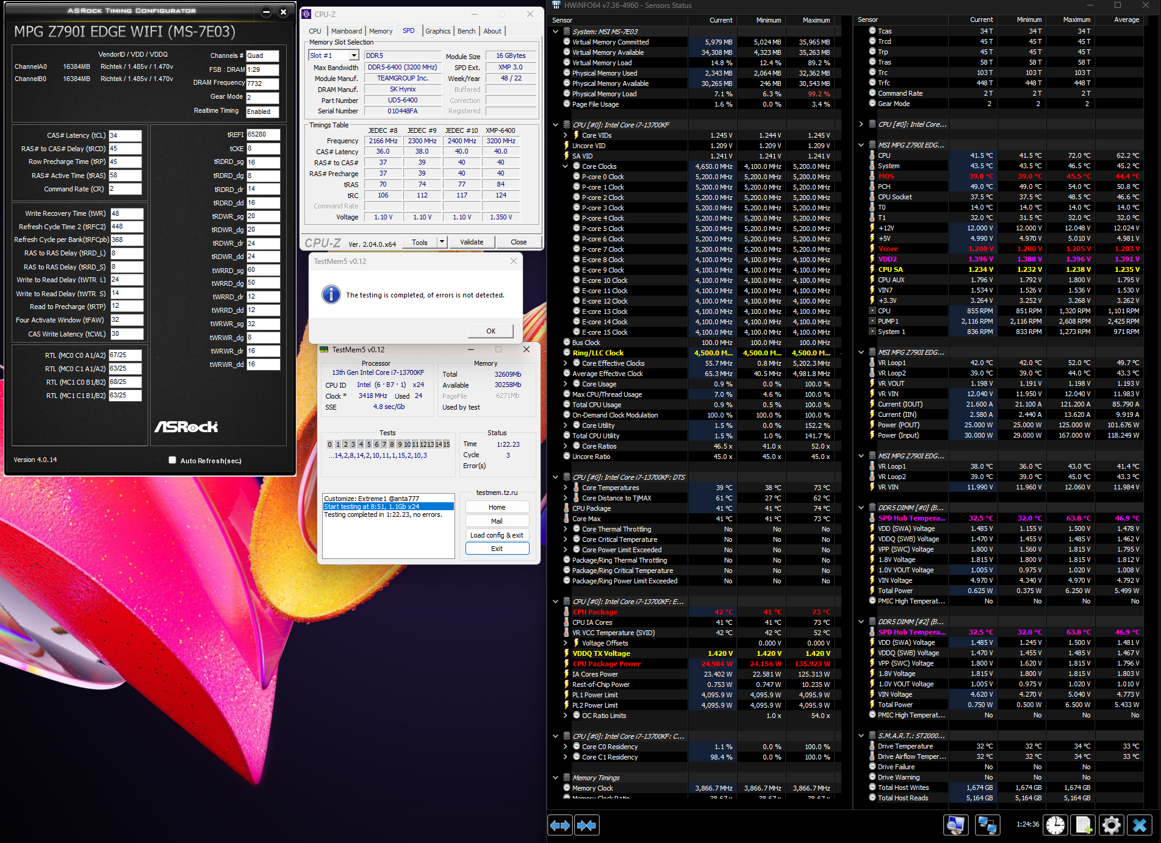Click the clock icon beside Ring/LLC Clock

[567, 353]
